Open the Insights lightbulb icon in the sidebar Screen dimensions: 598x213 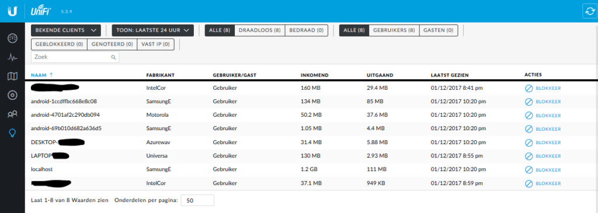click(x=12, y=132)
